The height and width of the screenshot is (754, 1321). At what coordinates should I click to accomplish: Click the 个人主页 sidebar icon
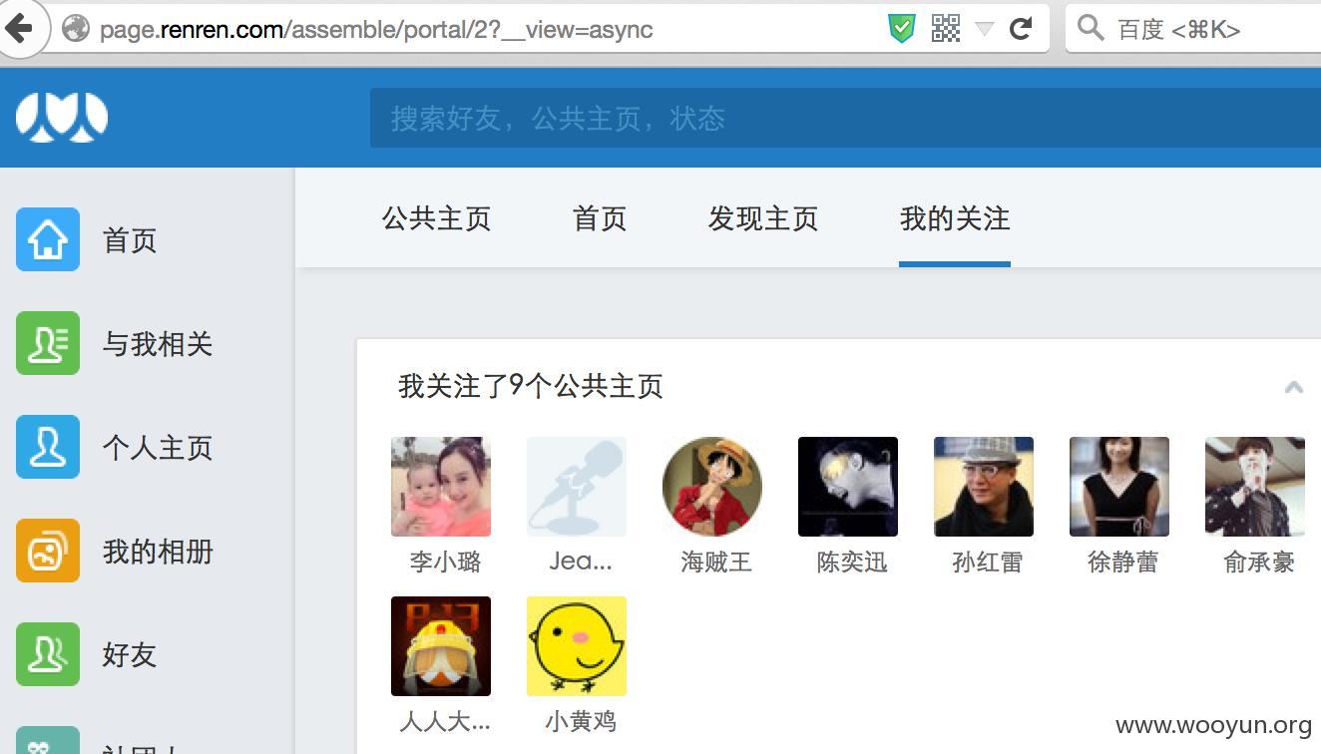(x=48, y=447)
